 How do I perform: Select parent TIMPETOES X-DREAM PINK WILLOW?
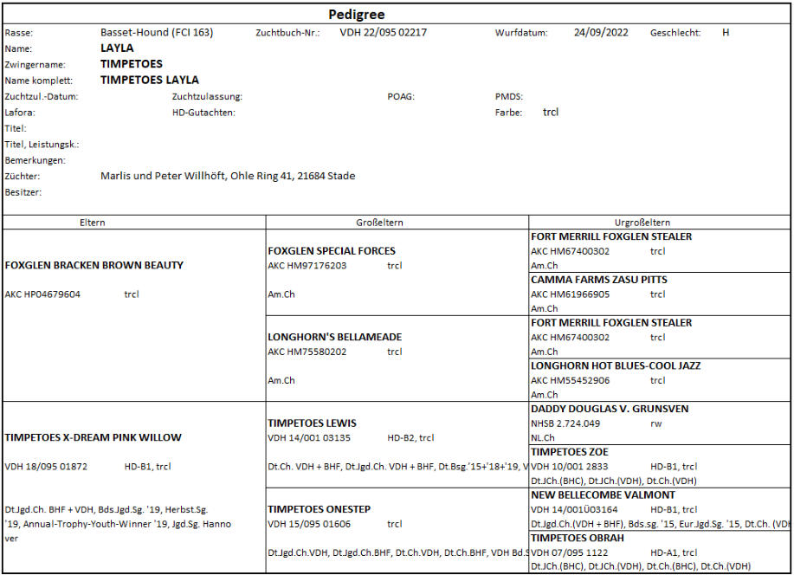(x=94, y=437)
